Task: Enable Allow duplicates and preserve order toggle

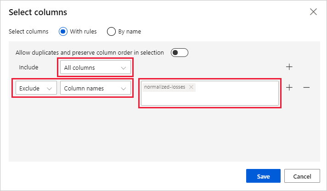Action: pyautogui.click(x=179, y=53)
